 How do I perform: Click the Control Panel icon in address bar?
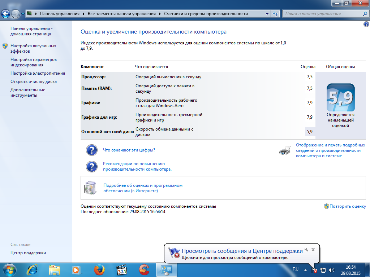click(30, 13)
